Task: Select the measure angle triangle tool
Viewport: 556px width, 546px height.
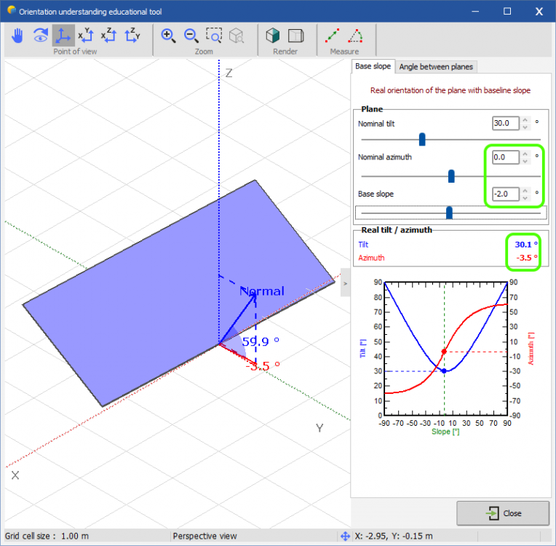Action: (356, 35)
